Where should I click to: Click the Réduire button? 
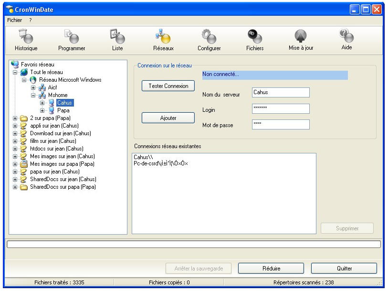pos(271,269)
